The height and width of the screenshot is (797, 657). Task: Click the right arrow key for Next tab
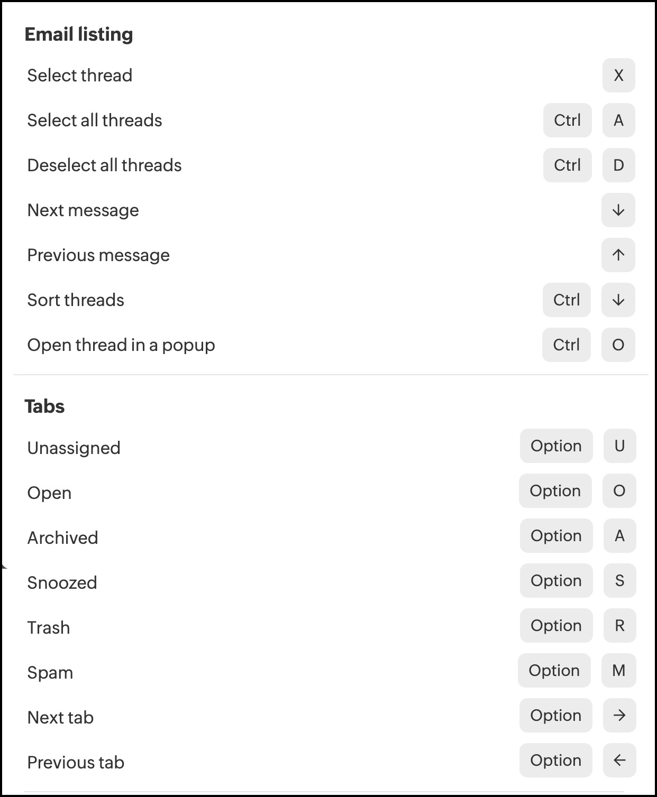point(619,716)
